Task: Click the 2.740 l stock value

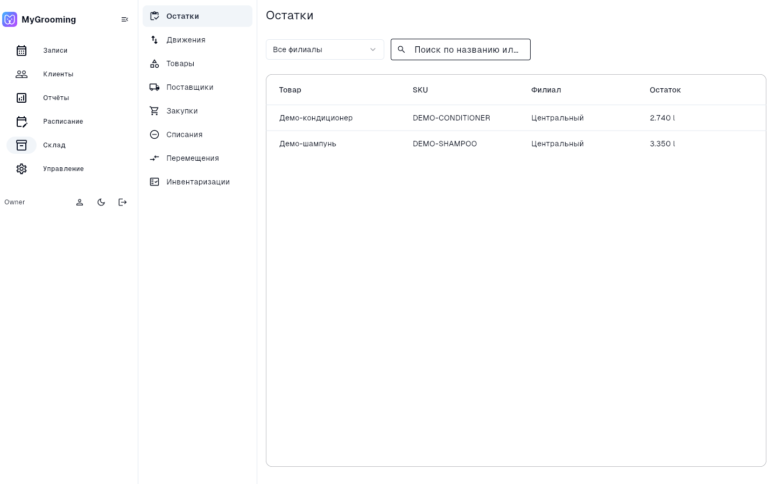Action: point(663,118)
